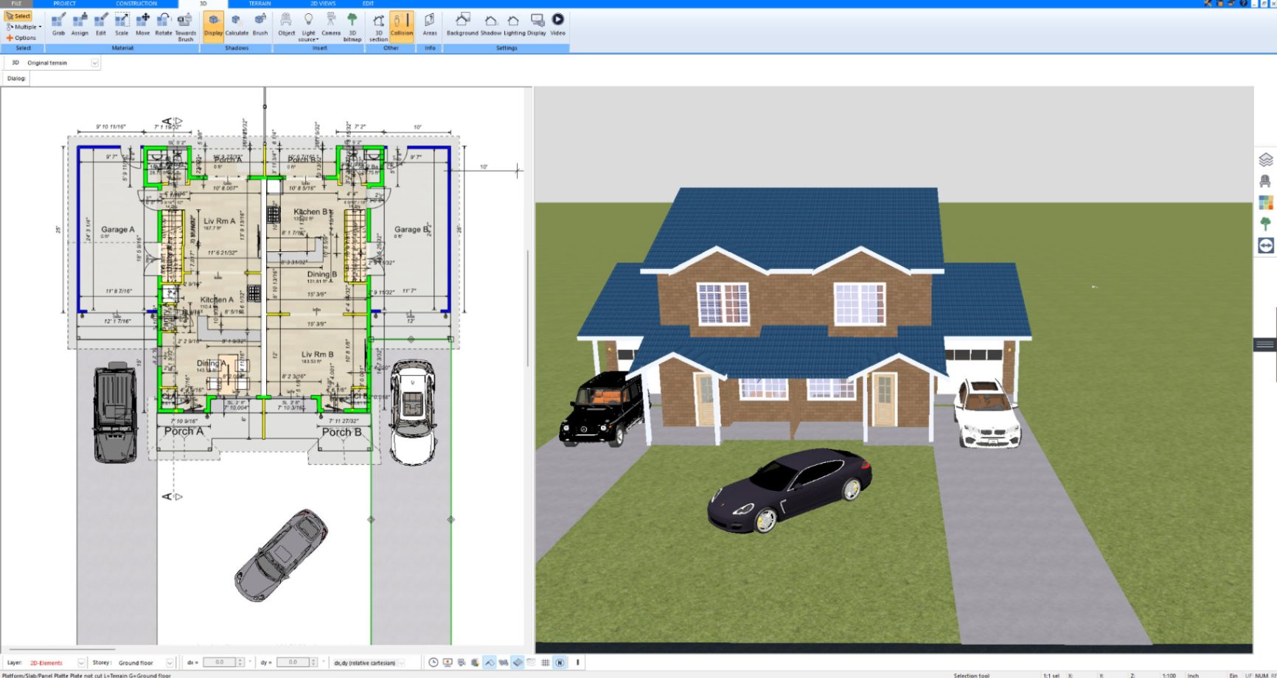Screen dimensions: 1277x678
Task: Switch to the CONSTRUCTION ribbon tab
Action: 136,4
